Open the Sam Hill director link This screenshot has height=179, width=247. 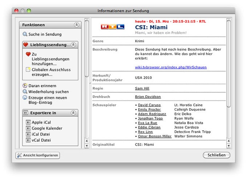click(142, 88)
